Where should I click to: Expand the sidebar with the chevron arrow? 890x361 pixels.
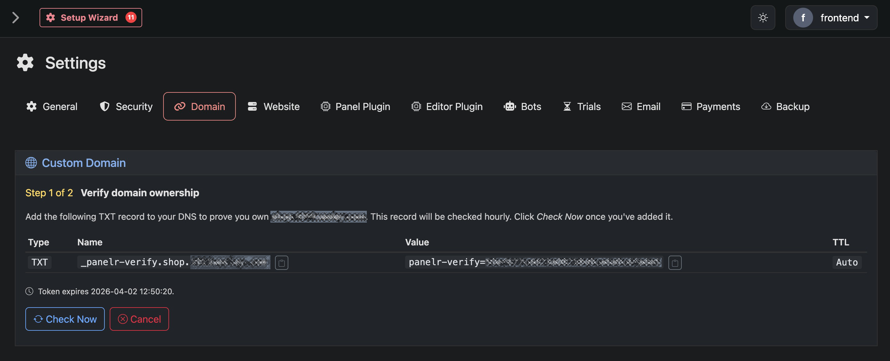[x=15, y=18]
